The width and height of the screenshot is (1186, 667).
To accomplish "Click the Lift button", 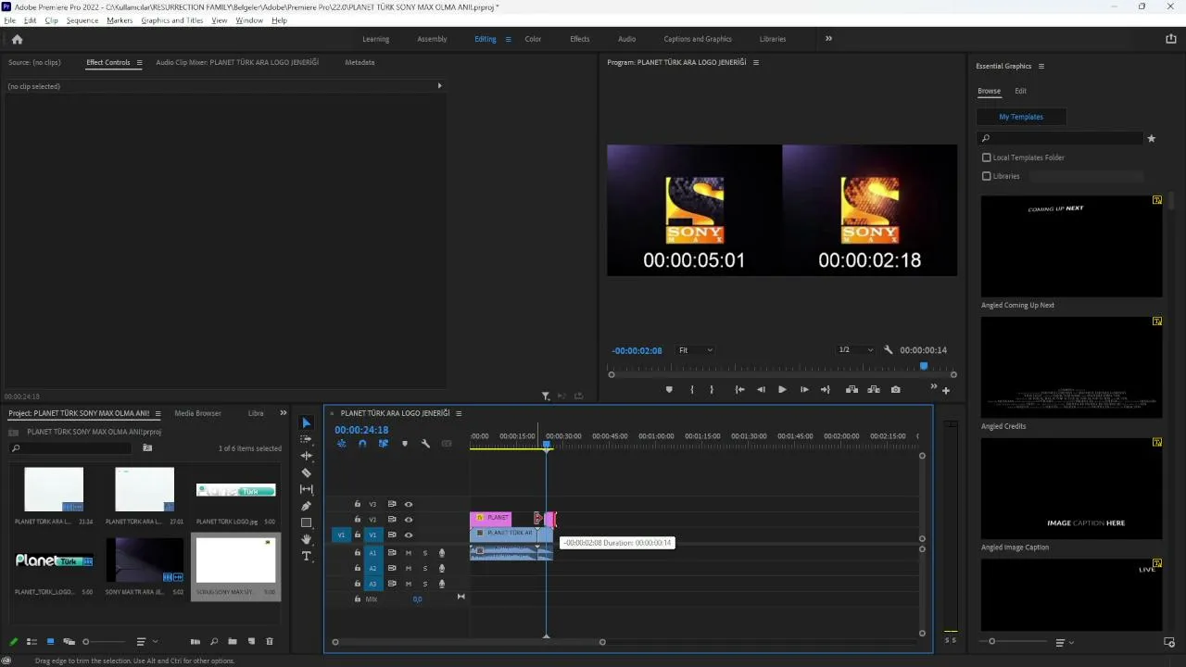I will [852, 390].
